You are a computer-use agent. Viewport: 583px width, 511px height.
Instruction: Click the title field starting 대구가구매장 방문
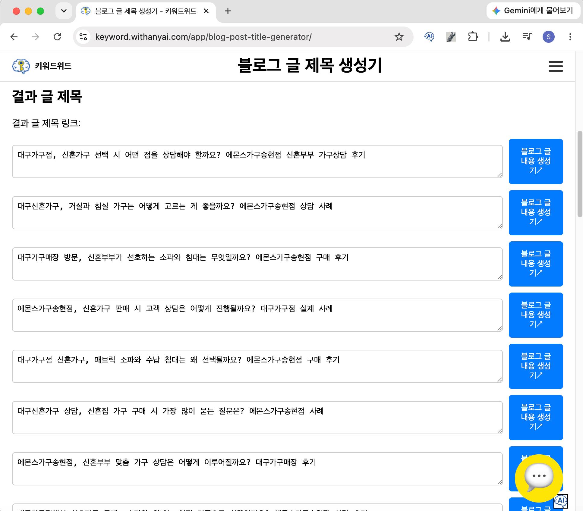[257, 264]
